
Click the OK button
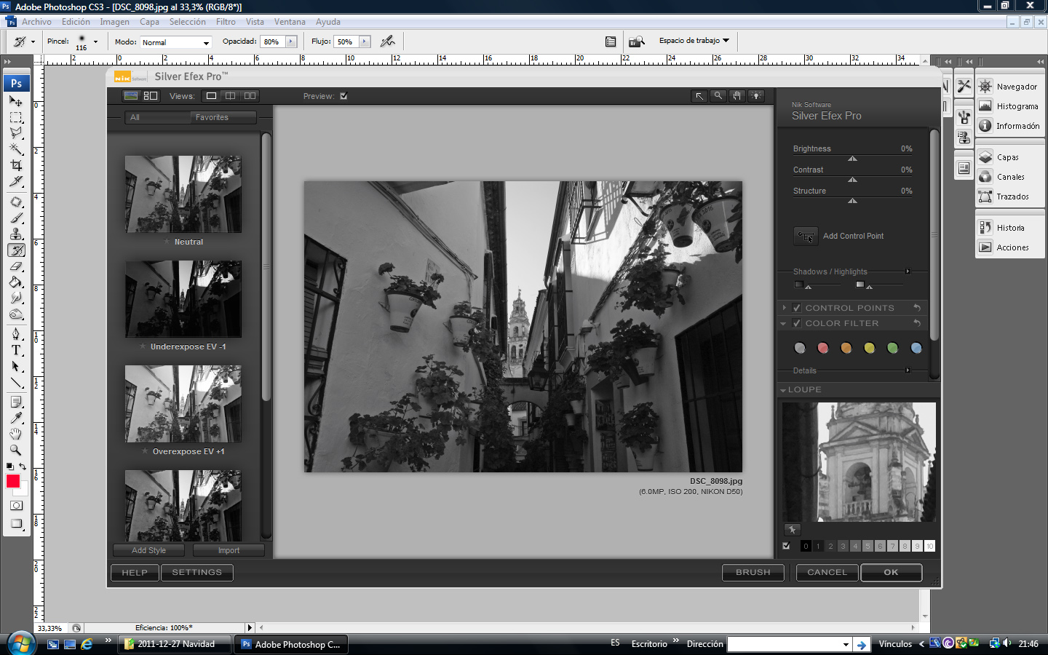pyautogui.click(x=891, y=573)
